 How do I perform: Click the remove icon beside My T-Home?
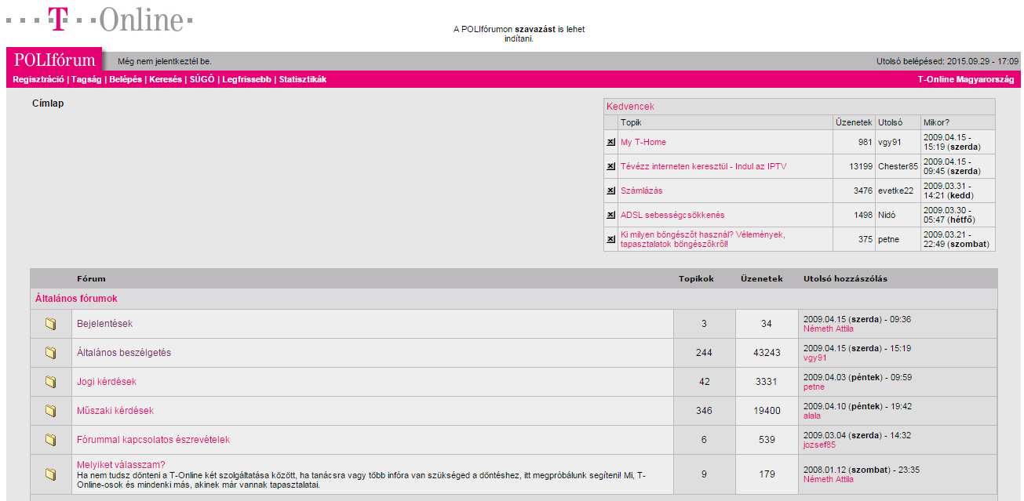pos(610,142)
